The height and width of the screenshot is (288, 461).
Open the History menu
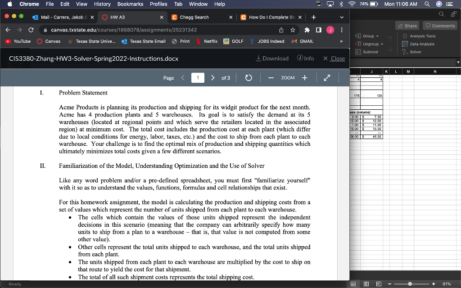(102, 4)
